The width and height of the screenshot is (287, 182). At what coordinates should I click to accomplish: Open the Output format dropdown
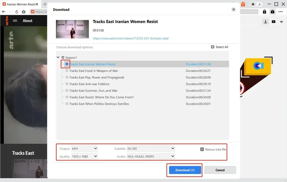tap(85, 148)
